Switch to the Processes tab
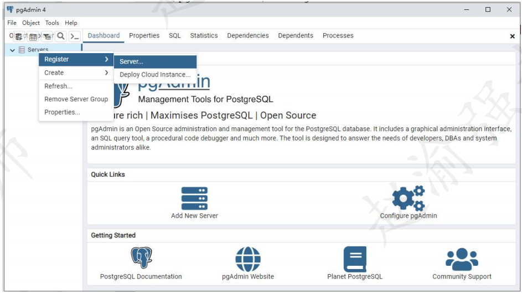Screen dimensions: 522x294 click(338, 35)
